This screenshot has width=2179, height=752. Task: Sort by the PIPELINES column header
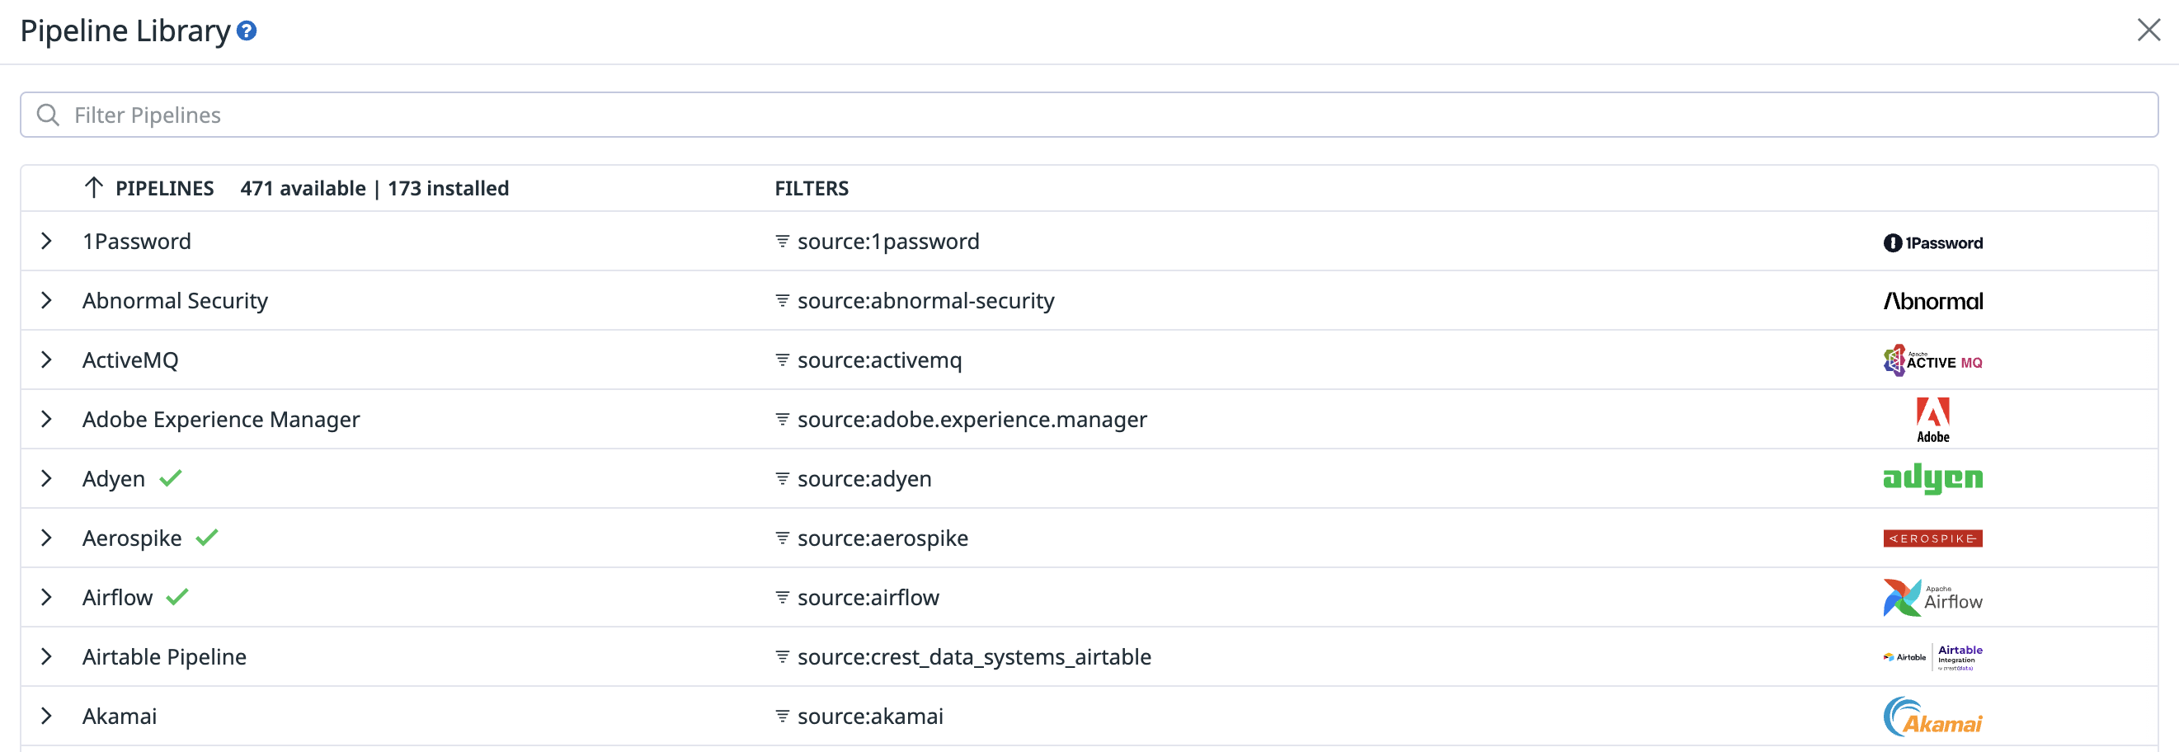163,189
